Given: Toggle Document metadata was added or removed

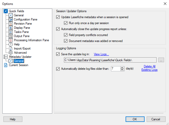Looking at the screenshot, I should [66, 41].
